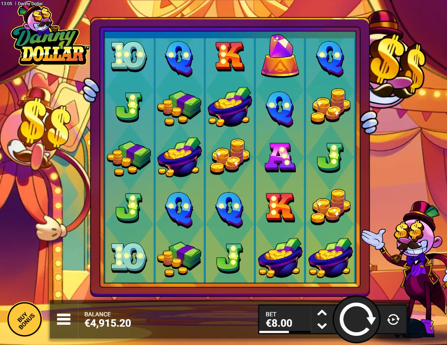Click the green J in the bottom row

tap(230, 258)
